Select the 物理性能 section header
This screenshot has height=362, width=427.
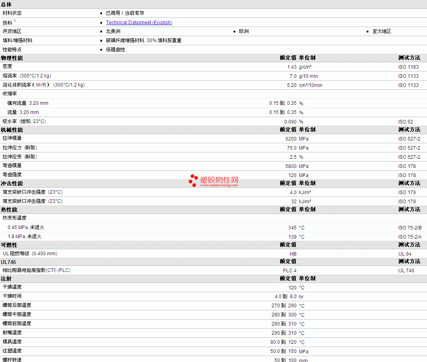(12, 58)
